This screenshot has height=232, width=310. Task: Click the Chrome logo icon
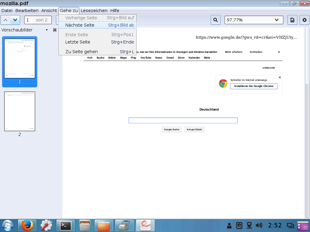click(223, 83)
